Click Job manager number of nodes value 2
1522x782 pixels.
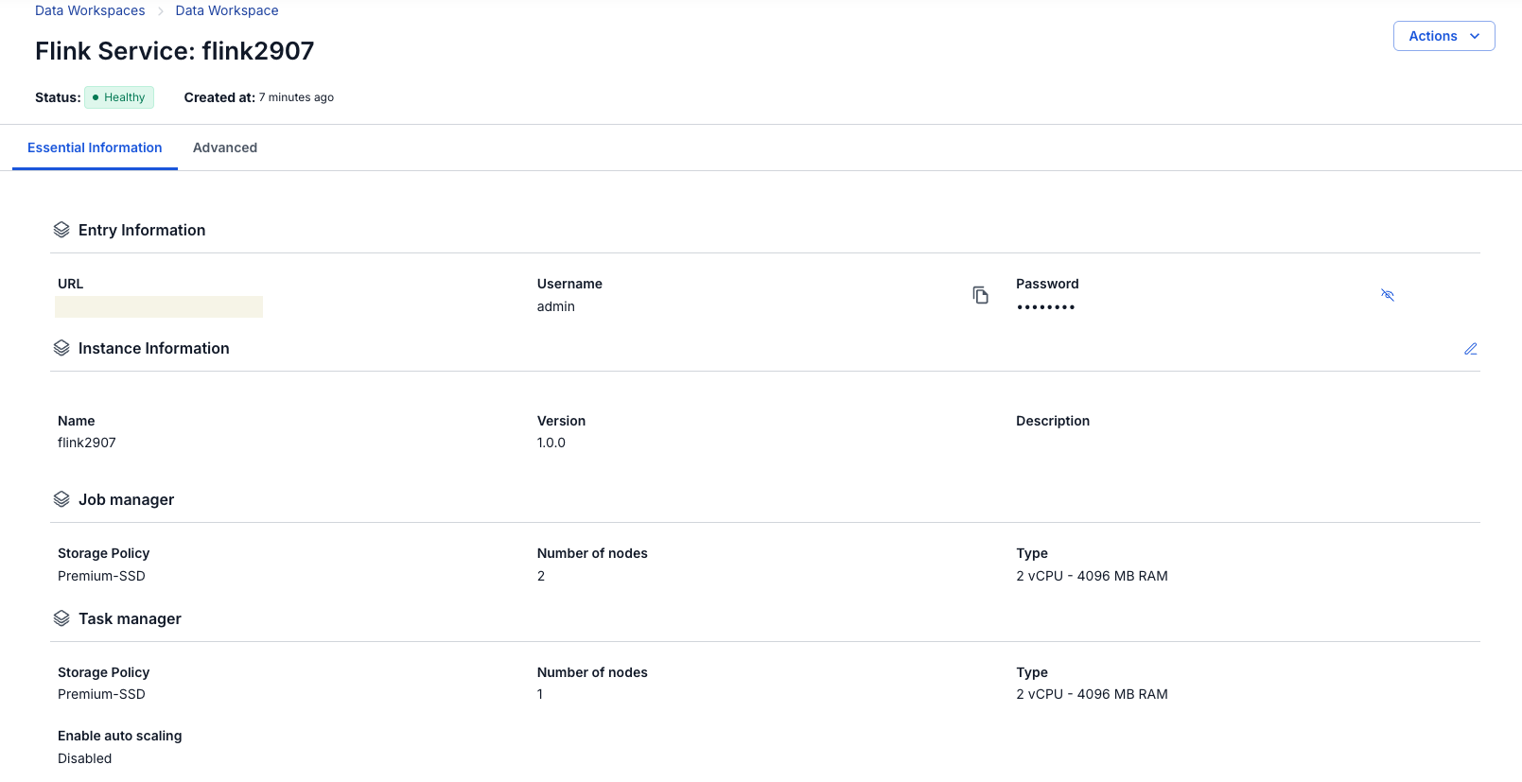point(541,576)
